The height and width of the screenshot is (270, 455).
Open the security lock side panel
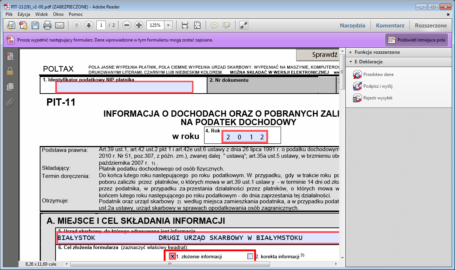[x=10, y=72]
